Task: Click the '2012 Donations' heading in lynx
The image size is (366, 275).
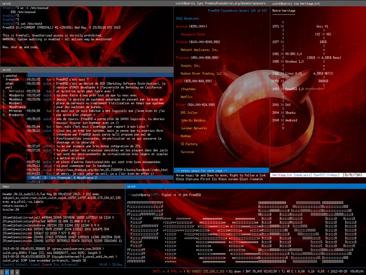Action: 187,18
